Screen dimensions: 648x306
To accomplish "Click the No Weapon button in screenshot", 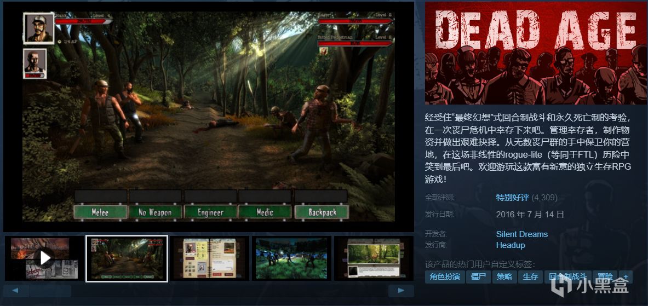I will 156,212.
